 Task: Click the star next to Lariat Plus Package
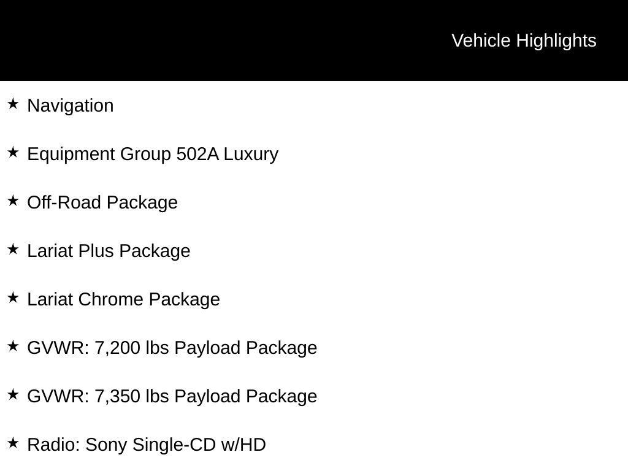(13, 249)
